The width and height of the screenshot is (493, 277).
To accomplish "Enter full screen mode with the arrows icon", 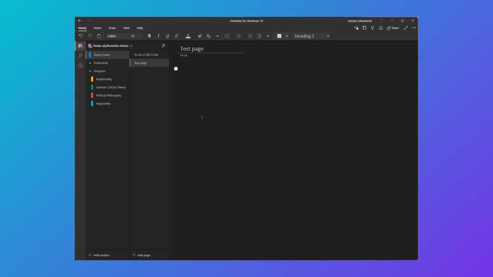I will tap(406, 28).
